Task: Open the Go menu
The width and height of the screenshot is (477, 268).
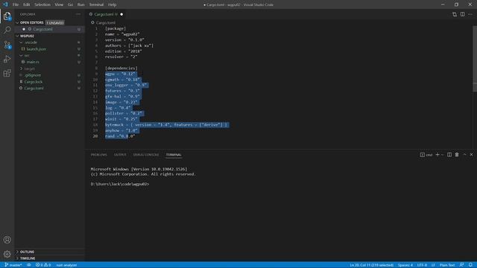Action: pos(70,4)
